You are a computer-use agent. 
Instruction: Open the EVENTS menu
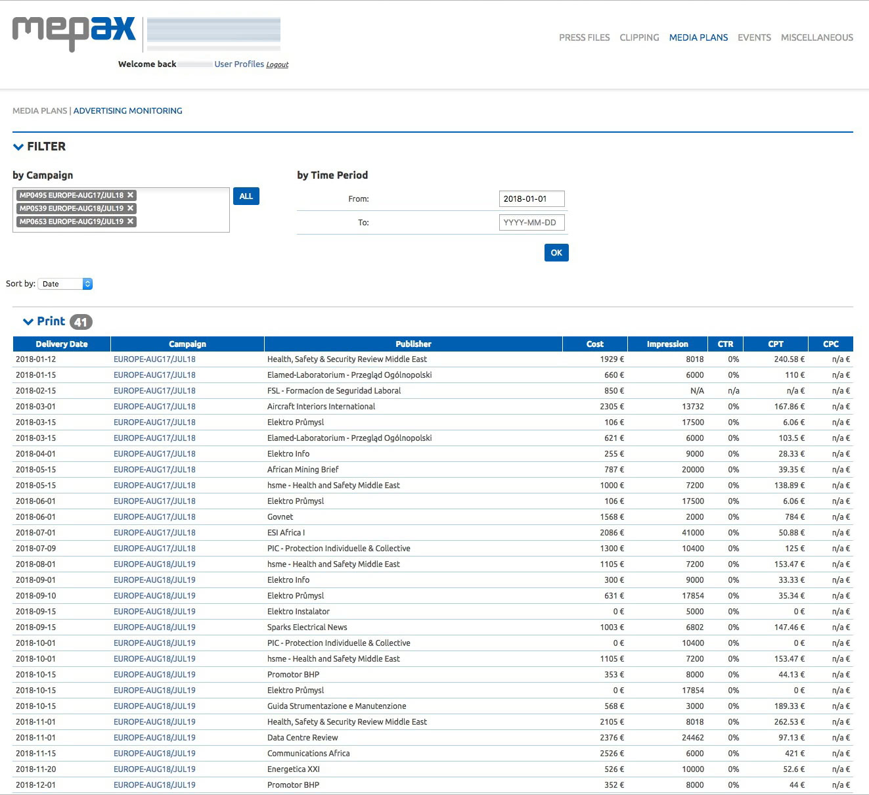754,37
